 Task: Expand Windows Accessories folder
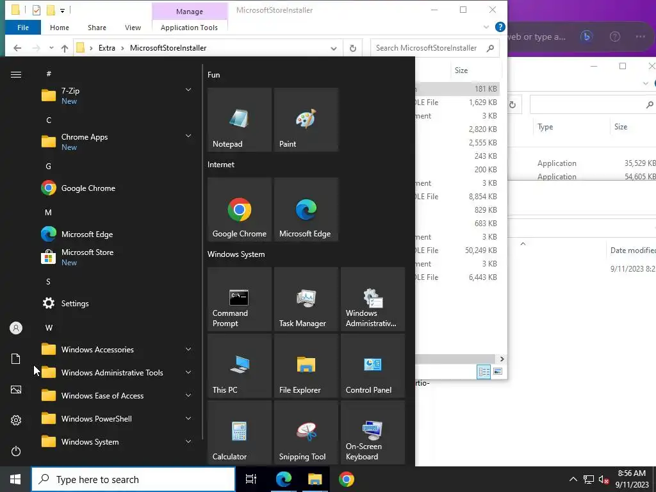coord(188,349)
